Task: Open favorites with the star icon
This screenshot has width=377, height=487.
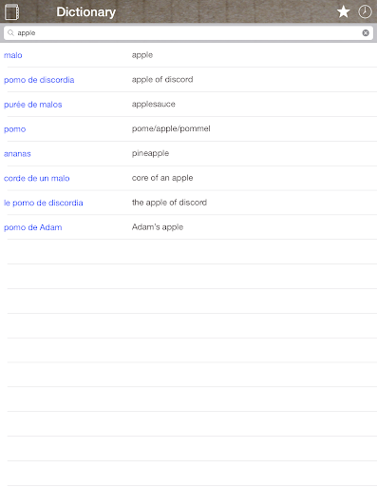Action: pos(343,12)
